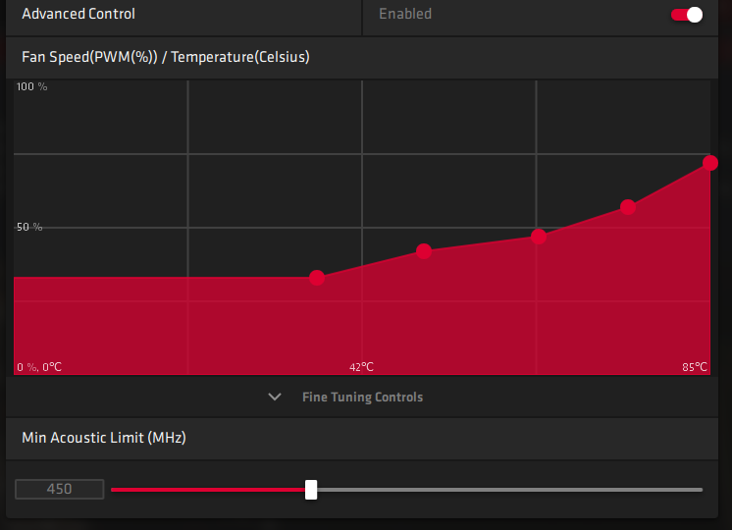The width and height of the screenshot is (732, 530).
Task: Select the rightmost fan curve point at 85°C
Action: 710,163
